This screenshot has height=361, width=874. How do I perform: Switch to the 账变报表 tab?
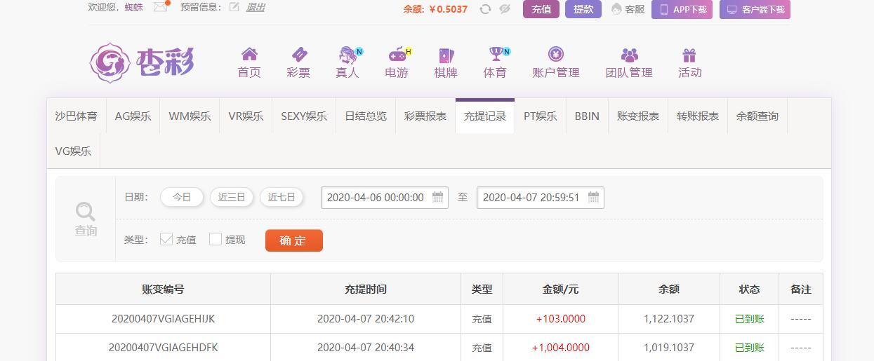tap(638, 116)
